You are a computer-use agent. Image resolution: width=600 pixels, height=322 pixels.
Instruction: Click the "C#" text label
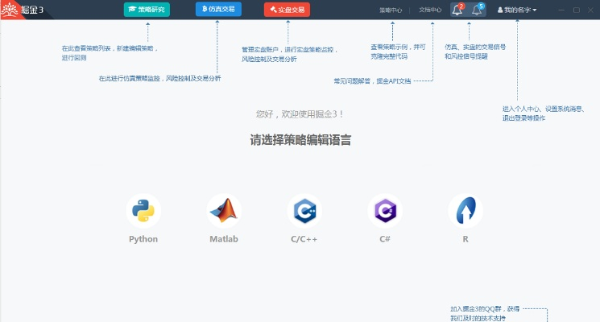pyautogui.click(x=385, y=239)
